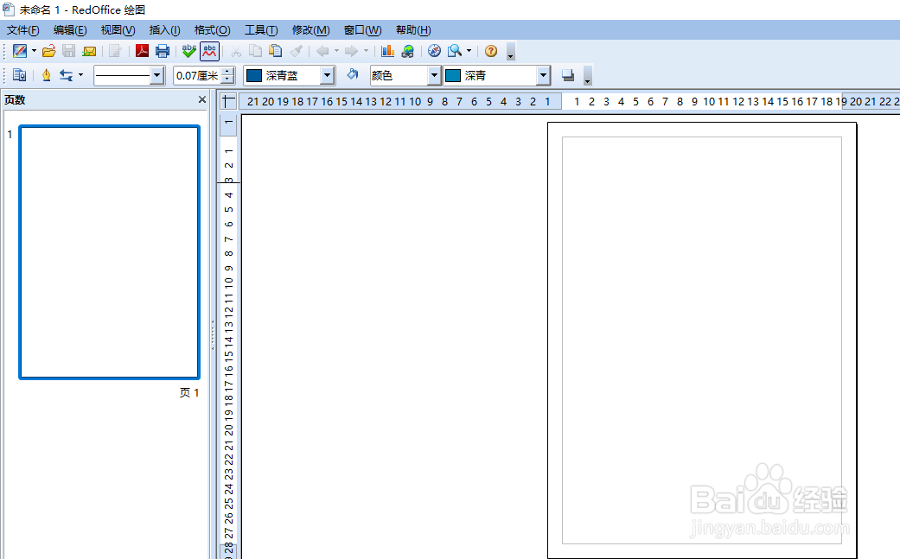The image size is (900, 559).
Task: Open the 插入(I) menu
Action: point(165,30)
